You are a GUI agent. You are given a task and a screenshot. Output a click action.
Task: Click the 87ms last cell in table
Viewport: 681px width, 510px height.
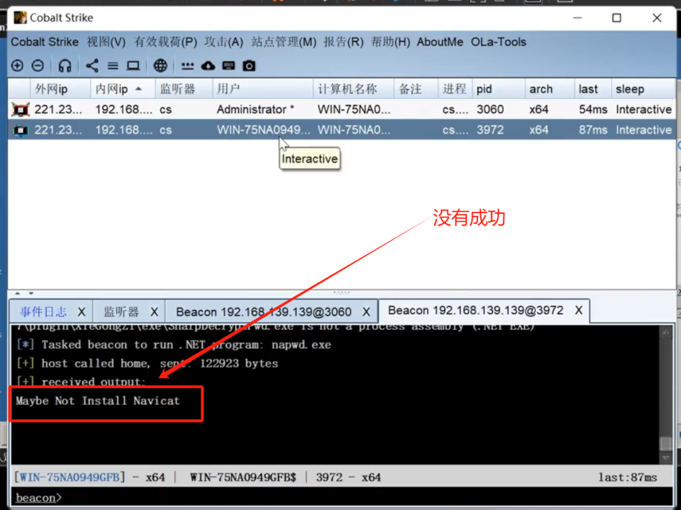593,130
